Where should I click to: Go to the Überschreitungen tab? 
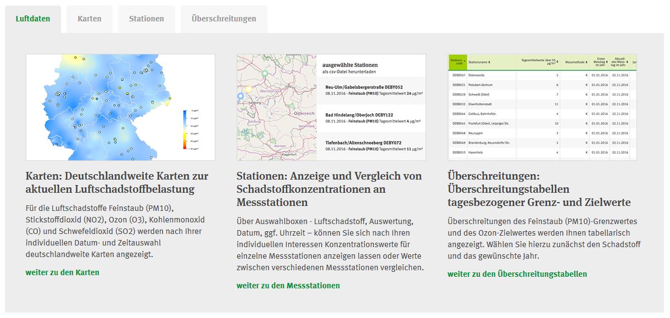coord(224,19)
